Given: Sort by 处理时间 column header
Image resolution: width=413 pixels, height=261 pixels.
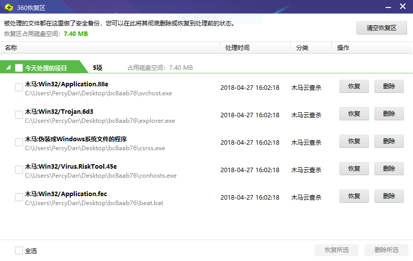Looking at the screenshot, I should 255,48.
